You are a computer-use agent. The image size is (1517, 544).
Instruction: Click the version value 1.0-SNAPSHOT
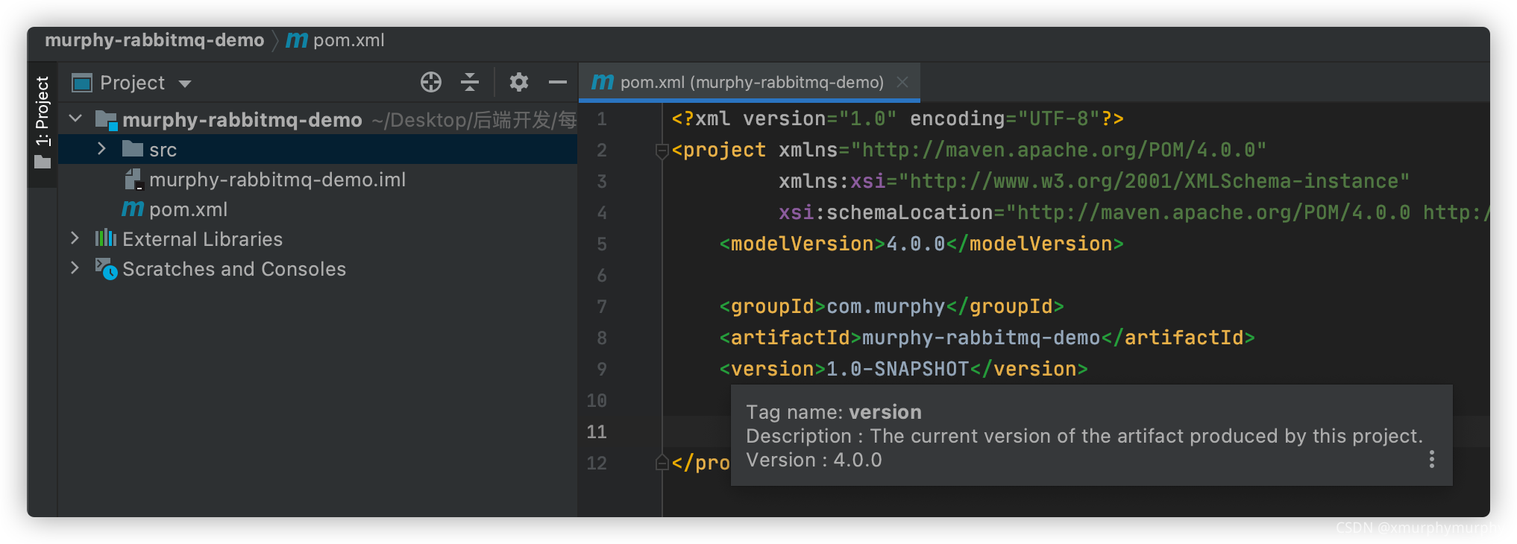tap(898, 369)
